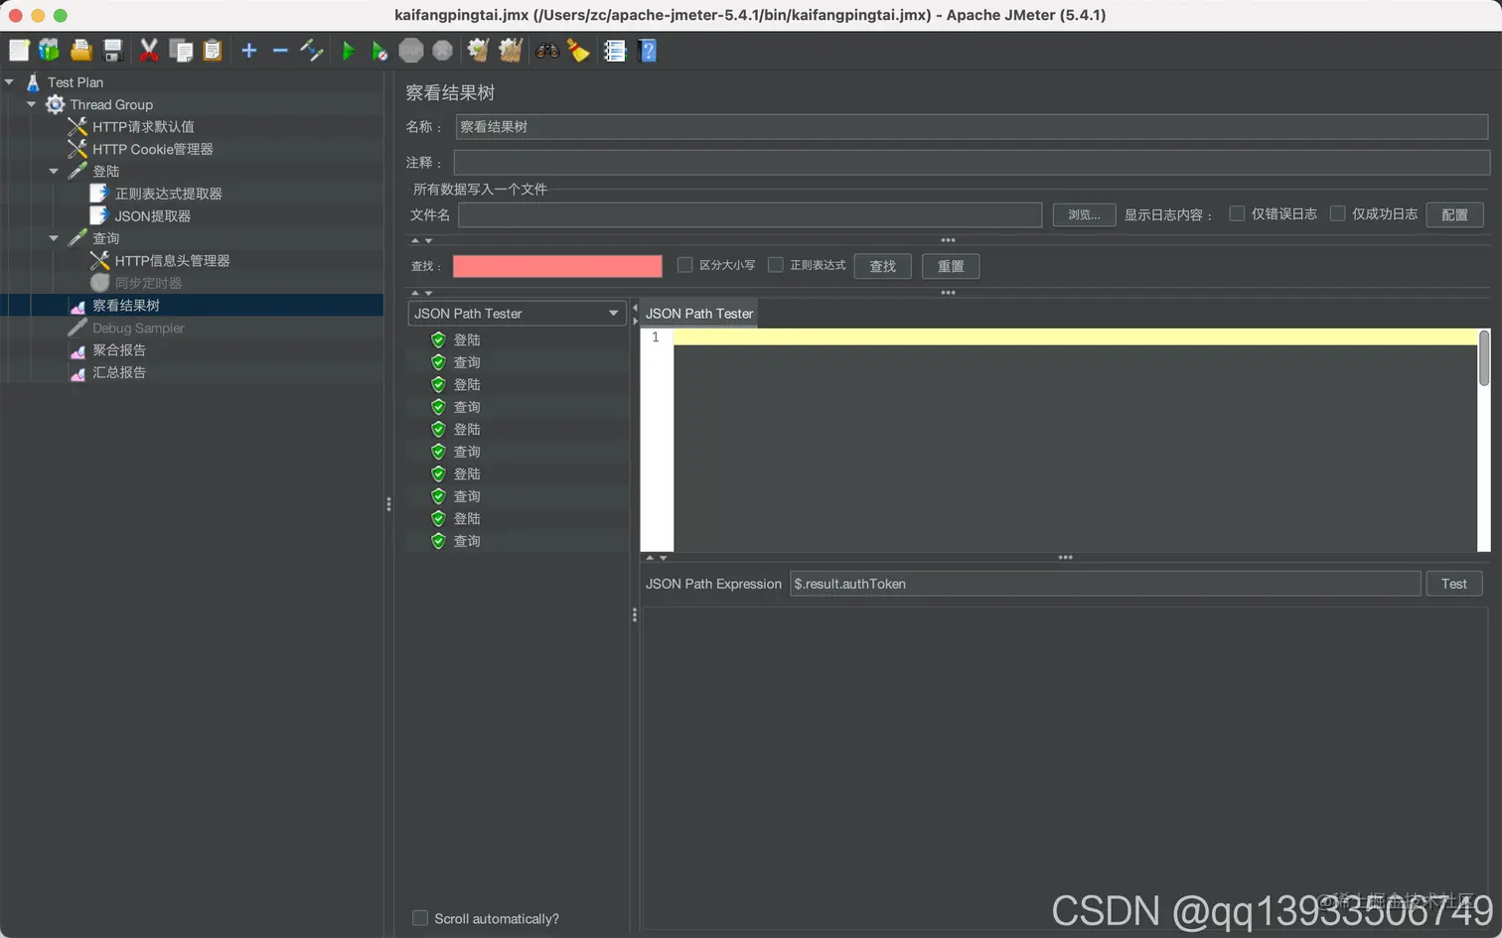Select HTTP请求默认值 config element
This screenshot has height=938, width=1502.
click(143, 127)
